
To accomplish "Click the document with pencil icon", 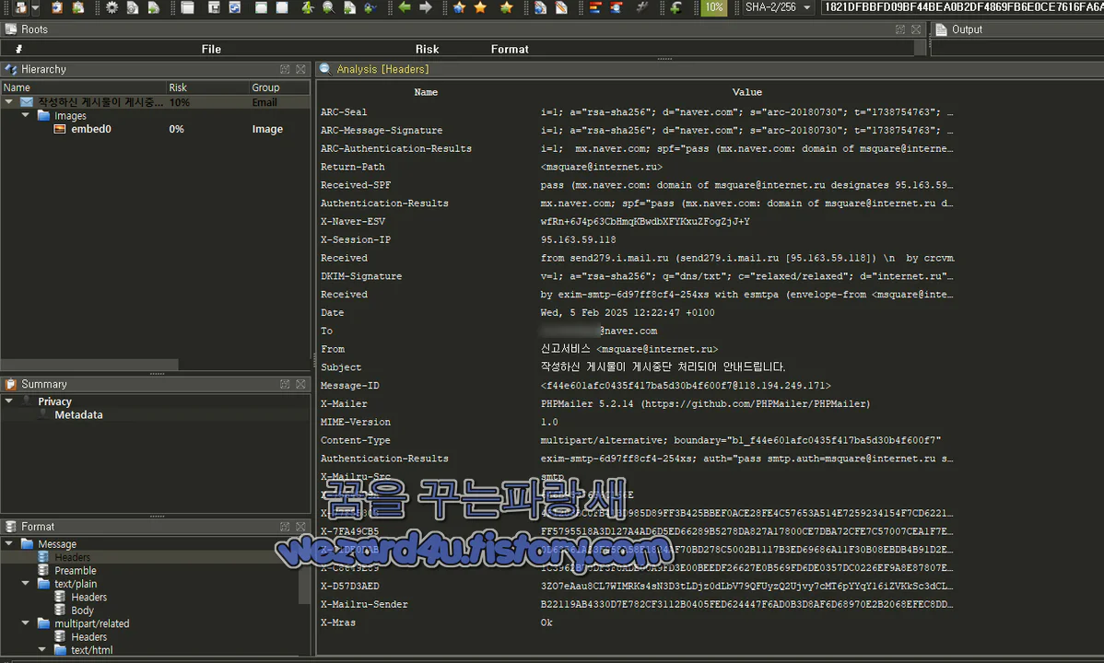I will (x=561, y=7).
